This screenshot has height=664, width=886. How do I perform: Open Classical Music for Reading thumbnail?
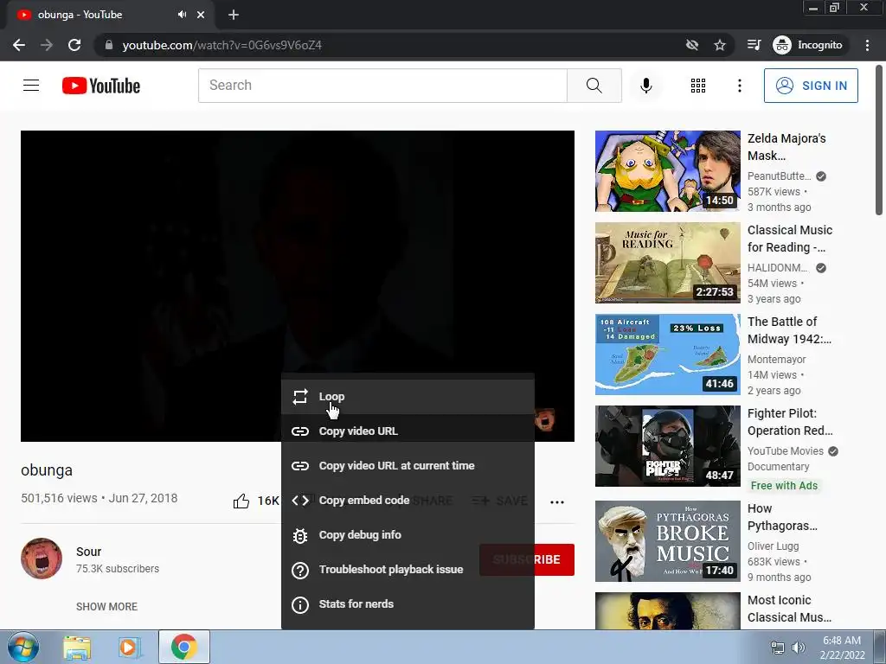[667, 263]
